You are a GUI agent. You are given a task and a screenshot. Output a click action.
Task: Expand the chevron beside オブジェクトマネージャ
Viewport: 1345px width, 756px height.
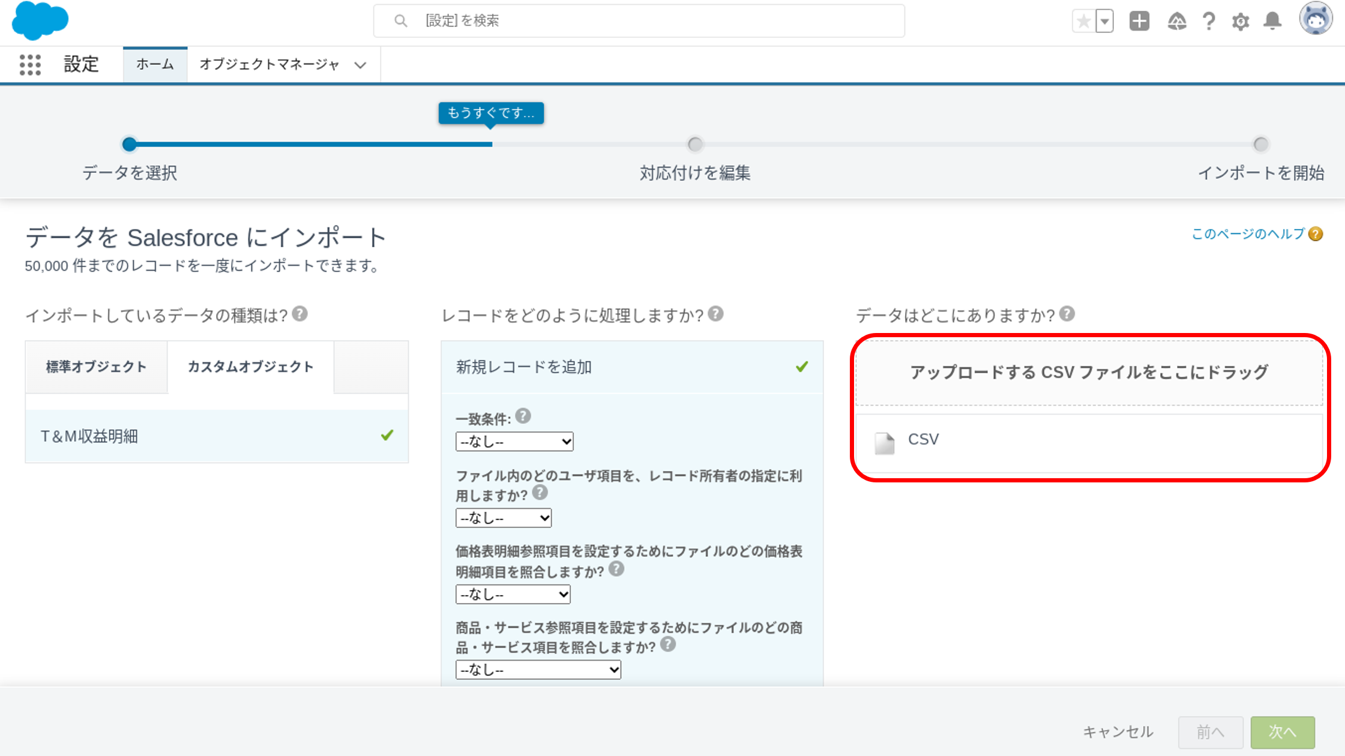coord(360,65)
